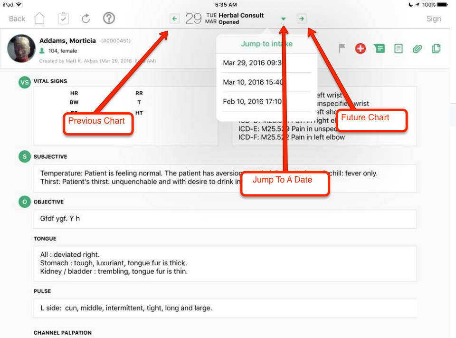The width and height of the screenshot is (456, 338).
Task: Click the red plus medical icon
Action: [361, 48]
